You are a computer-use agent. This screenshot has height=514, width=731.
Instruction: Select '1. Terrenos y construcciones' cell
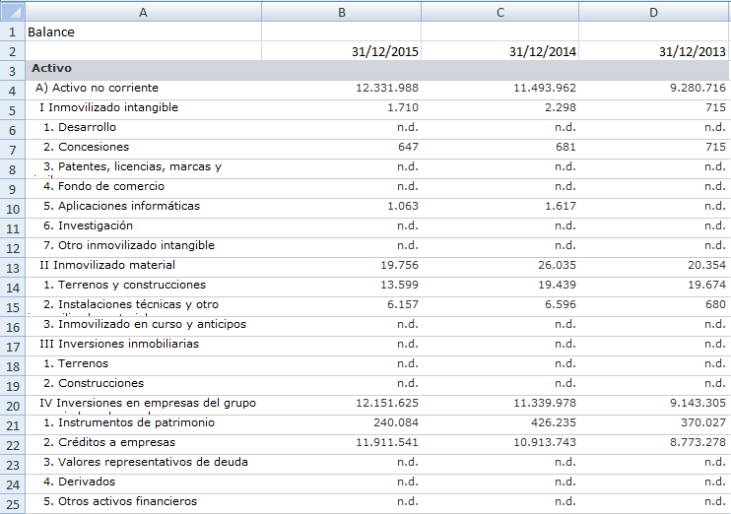143,288
